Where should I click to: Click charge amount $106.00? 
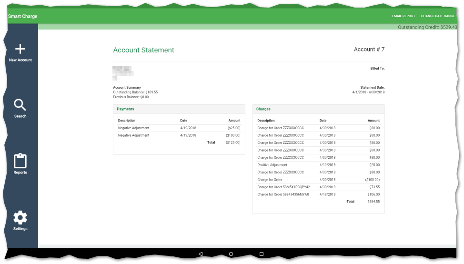373,194
